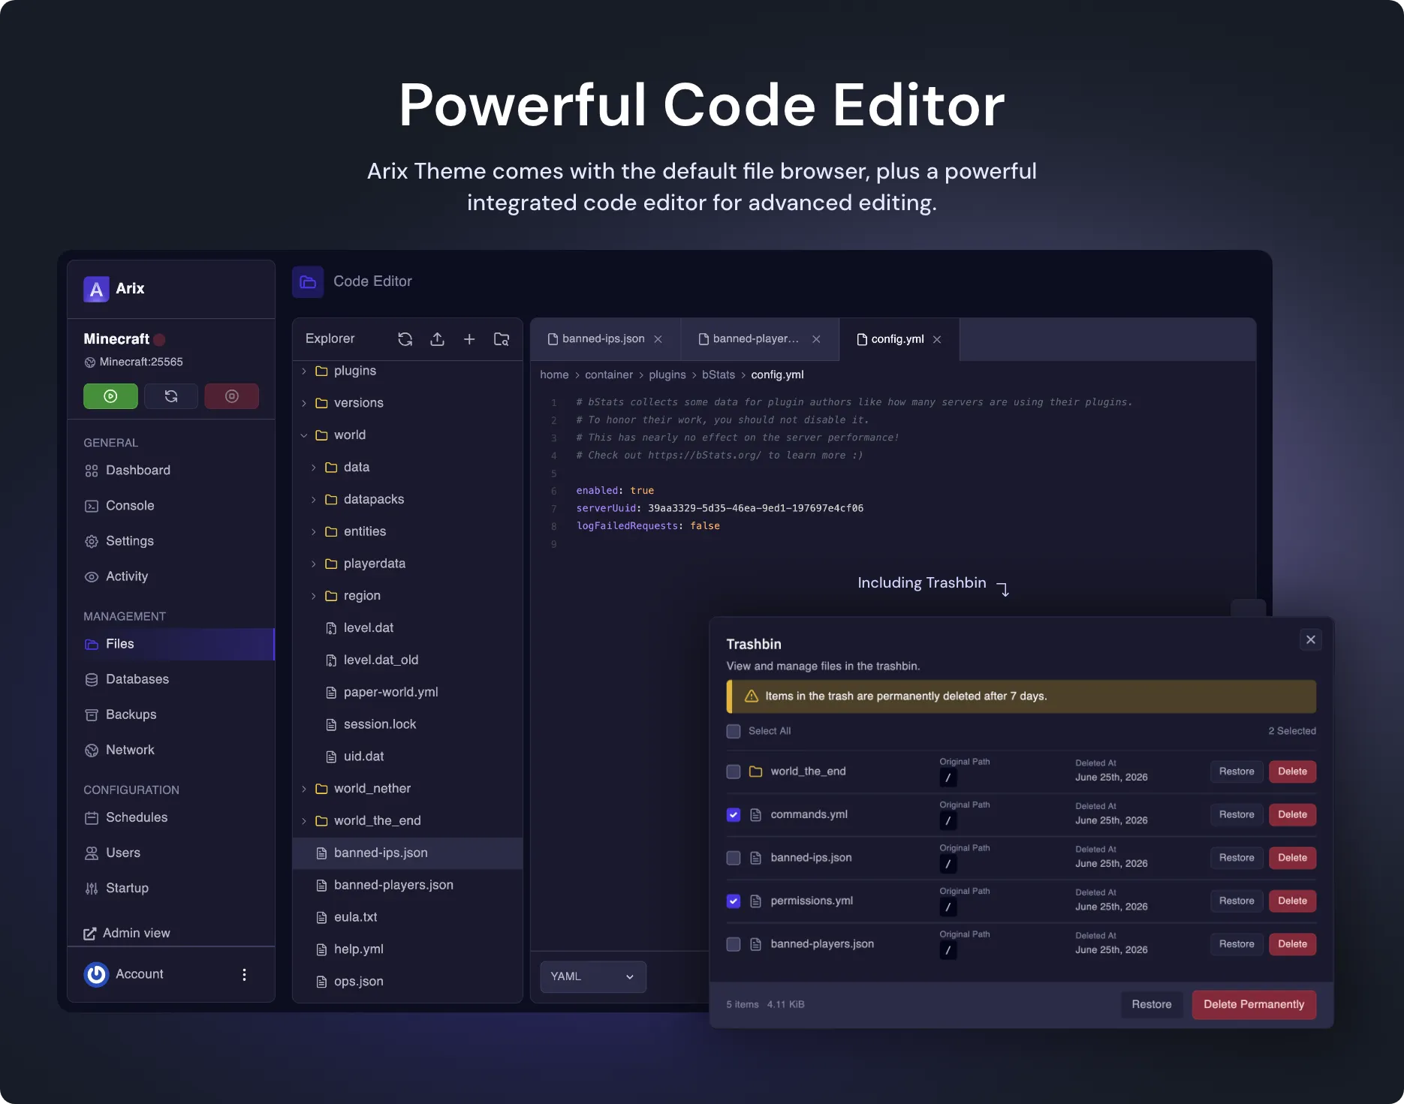
Task: Click the Code Editor folder icon in the header
Action: pyautogui.click(x=308, y=282)
